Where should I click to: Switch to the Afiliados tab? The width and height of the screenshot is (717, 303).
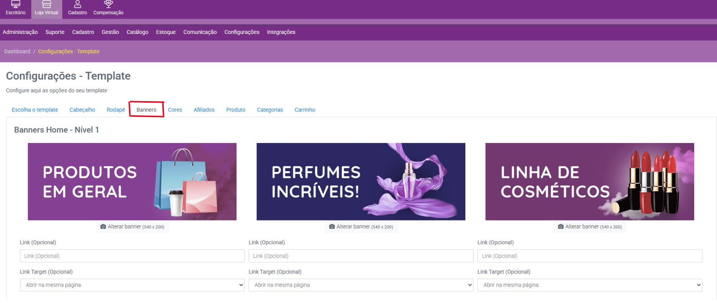coord(204,110)
